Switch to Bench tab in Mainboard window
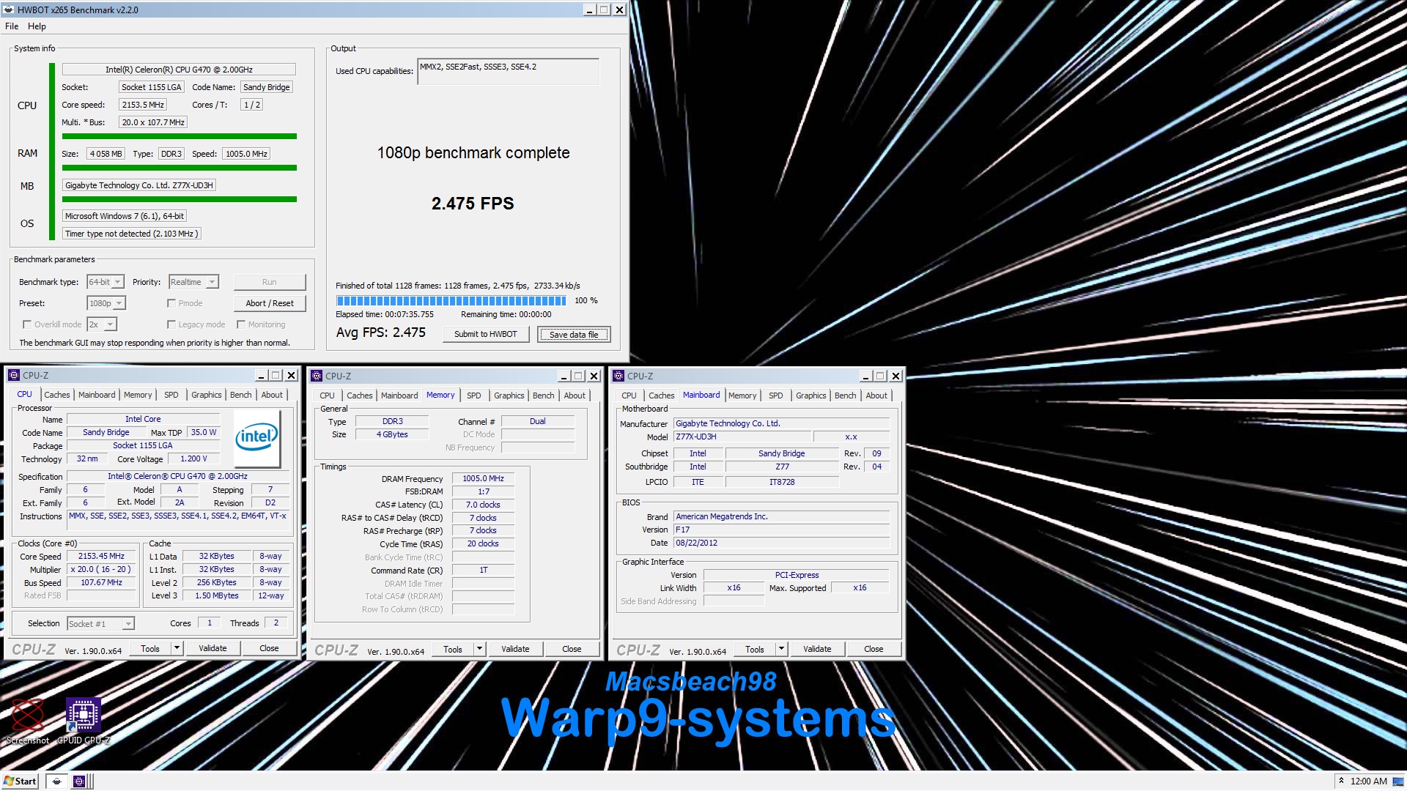 click(845, 395)
